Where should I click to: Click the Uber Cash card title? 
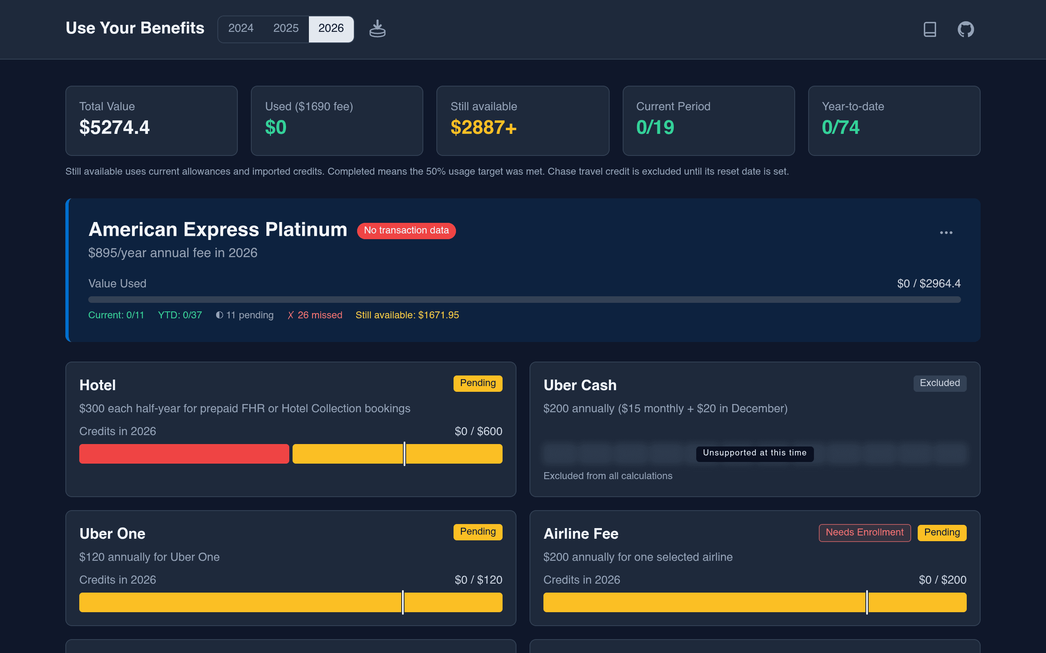[x=580, y=385]
